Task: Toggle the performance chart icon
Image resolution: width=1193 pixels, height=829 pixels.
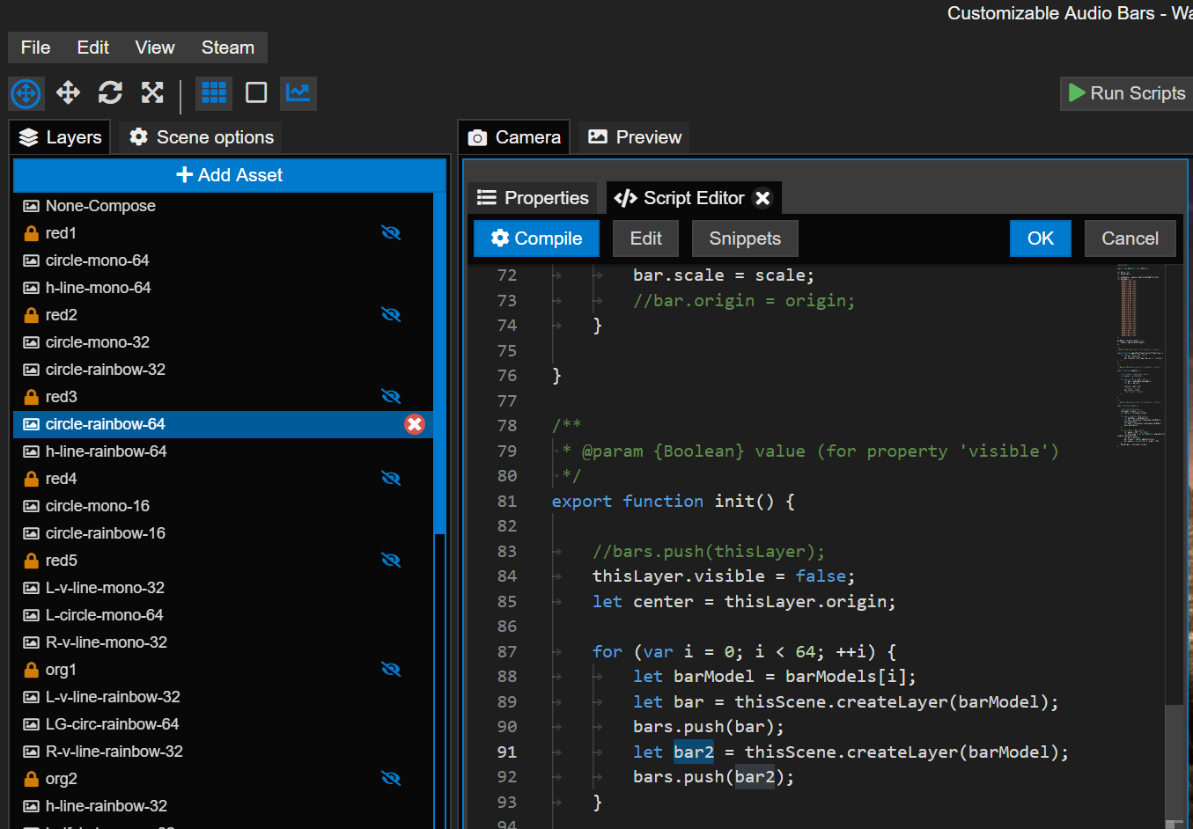Action: (x=298, y=92)
